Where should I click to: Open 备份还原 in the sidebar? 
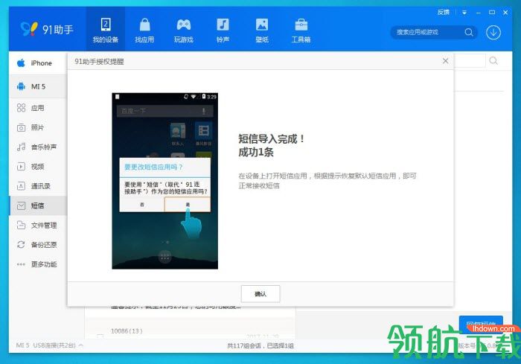(x=38, y=245)
